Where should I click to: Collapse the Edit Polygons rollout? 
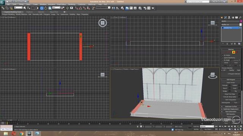231,80
